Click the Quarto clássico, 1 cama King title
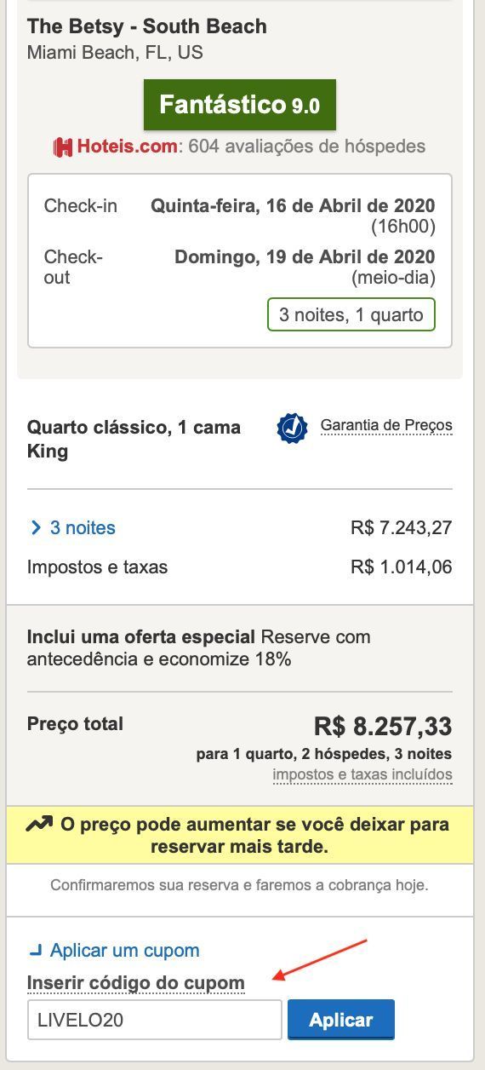Screen dimensions: 485x1070 [134, 439]
